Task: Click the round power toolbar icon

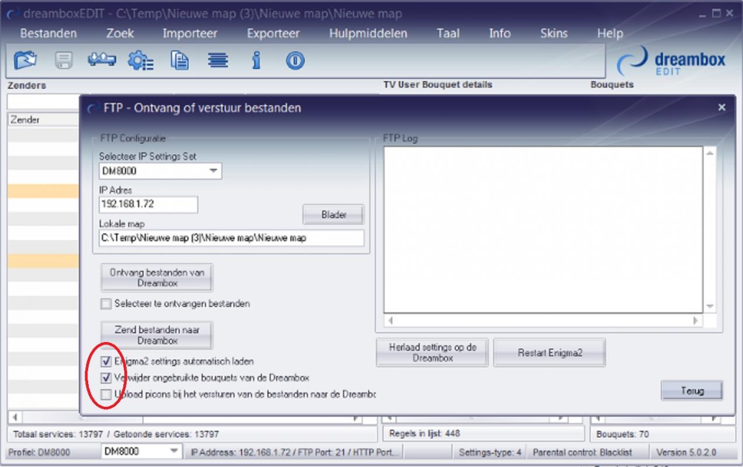Action: pyautogui.click(x=295, y=61)
